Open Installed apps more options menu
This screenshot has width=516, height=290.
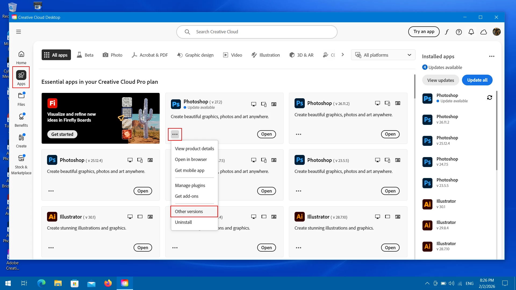pyautogui.click(x=492, y=56)
